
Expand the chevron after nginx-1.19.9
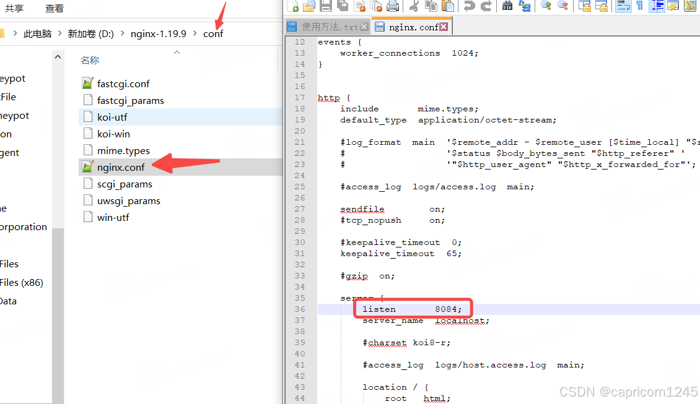(195, 33)
